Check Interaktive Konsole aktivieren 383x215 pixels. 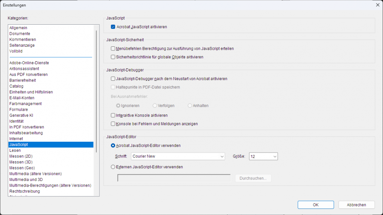tap(113, 115)
